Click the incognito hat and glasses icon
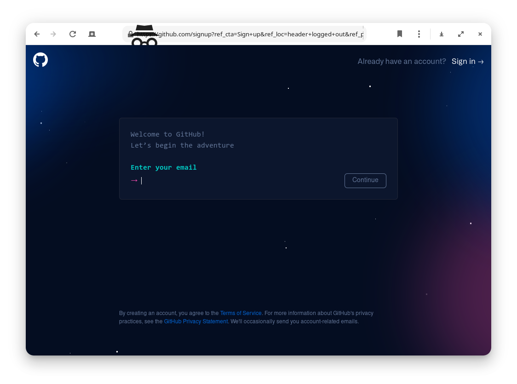517x384 pixels. pos(144,35)
